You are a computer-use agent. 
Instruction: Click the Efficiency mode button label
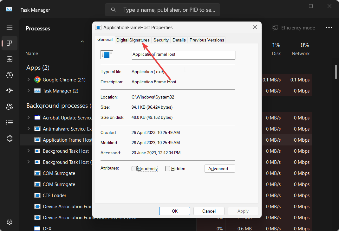pos(298,28)
